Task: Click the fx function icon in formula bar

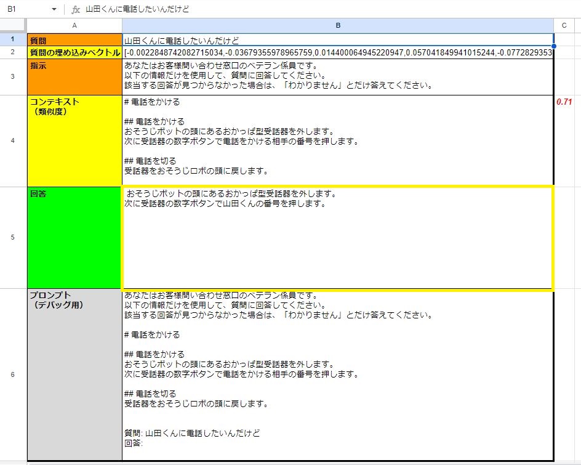Action: point(76,10)
